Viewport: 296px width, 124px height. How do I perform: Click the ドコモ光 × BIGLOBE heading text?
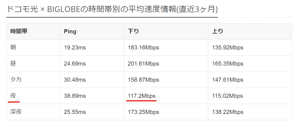tap(112, 10)
